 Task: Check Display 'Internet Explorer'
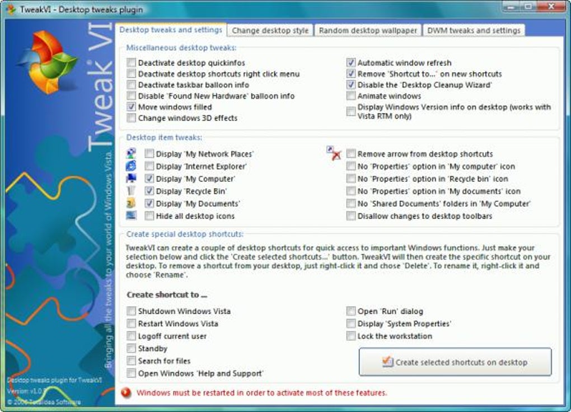pos(149,166)
